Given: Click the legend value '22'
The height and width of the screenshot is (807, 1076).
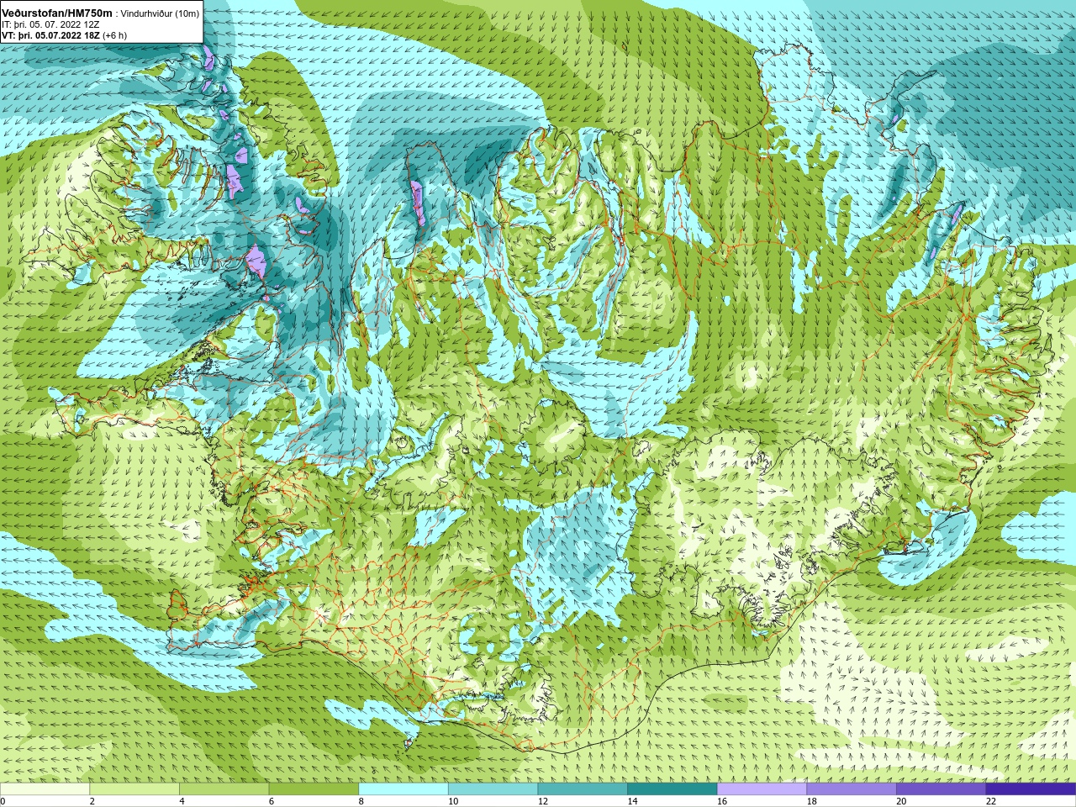Looking at the screenshot, I should pos(990,801).
